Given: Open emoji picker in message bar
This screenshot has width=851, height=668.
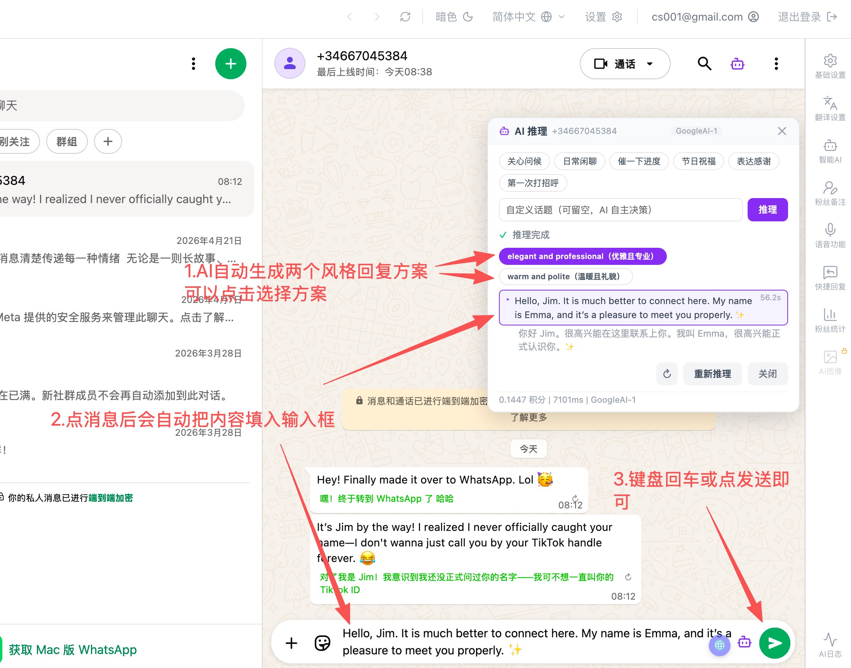Looking at the screenshot, I should coord(323,643).
